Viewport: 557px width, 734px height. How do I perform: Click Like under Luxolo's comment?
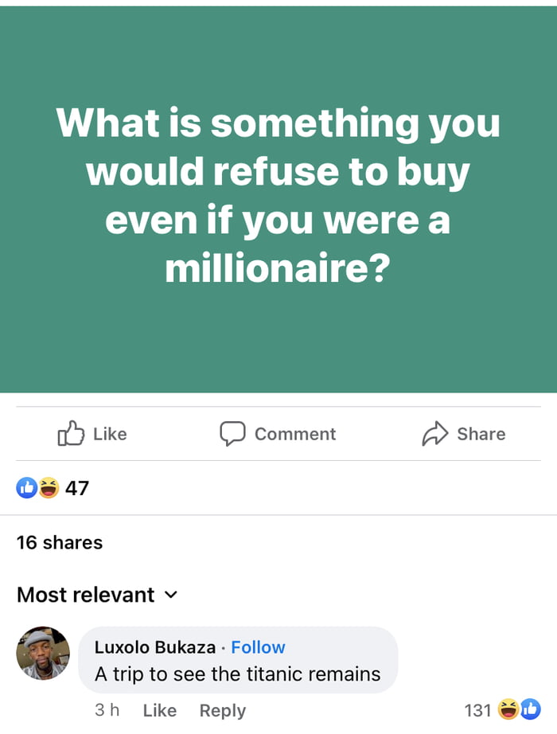click(159, 710)
